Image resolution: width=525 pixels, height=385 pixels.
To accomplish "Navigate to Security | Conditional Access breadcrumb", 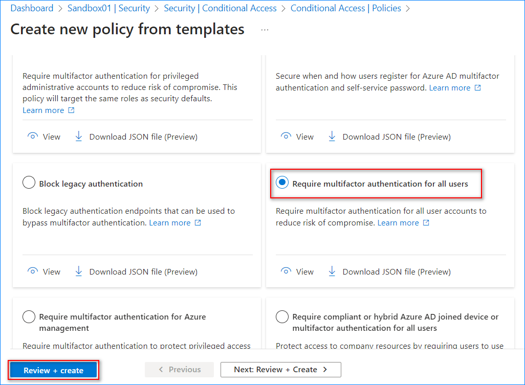I will tap(220, 8).
